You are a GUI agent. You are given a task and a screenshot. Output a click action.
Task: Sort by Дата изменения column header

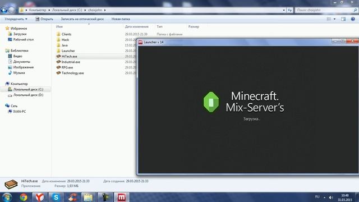coord(137,27)
